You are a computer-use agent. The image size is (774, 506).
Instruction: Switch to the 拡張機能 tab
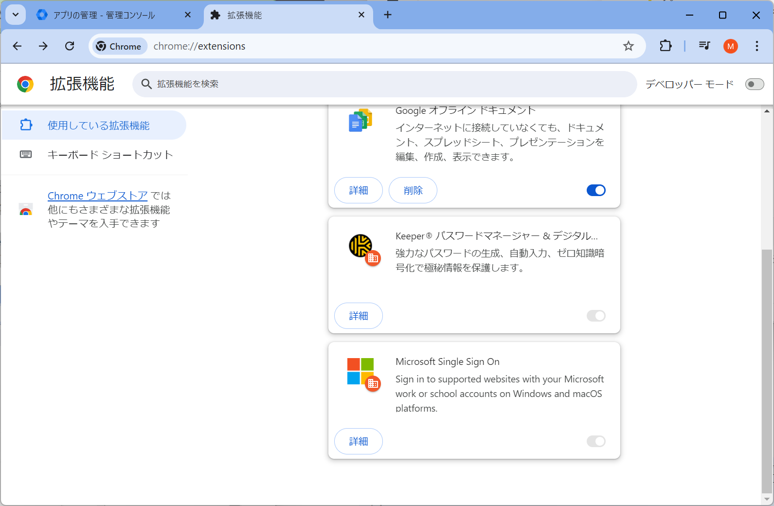coord(288,15)
